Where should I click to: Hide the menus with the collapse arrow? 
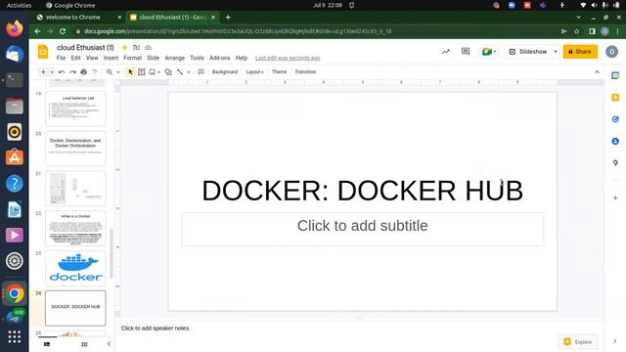pyautogui.click(x=597, y=71)
